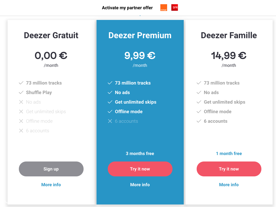Click the checkmark by Premium's Get unlimited skips

[110, 102]
